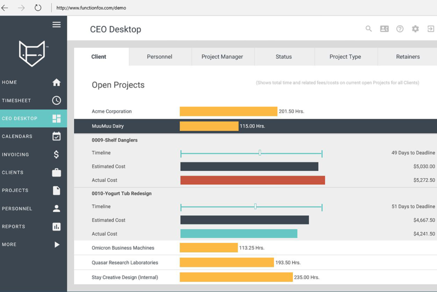Switch to the Personnel tab
Screen dimensions: 437x292
159,57
